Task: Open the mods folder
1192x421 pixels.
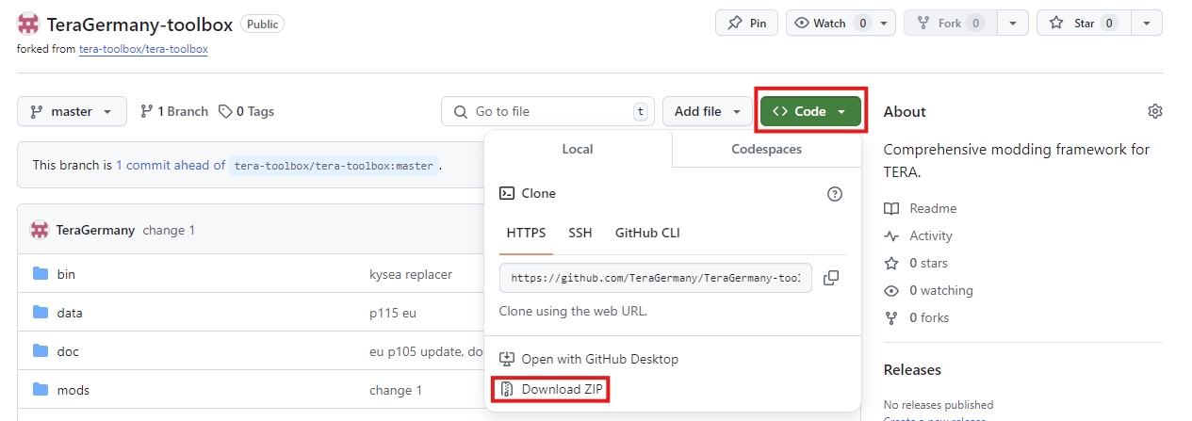Action: tap(73, 390)
